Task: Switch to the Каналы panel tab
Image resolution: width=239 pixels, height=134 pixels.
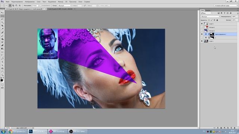Action: [208, 10]
